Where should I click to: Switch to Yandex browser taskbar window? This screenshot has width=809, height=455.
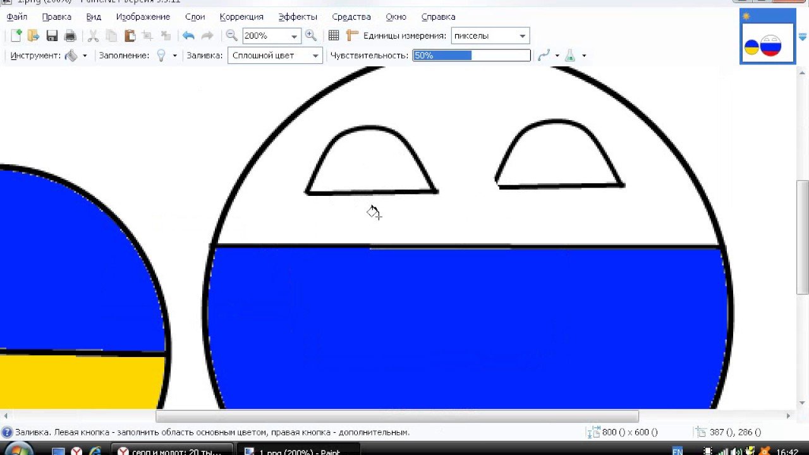tap(172, 451)
